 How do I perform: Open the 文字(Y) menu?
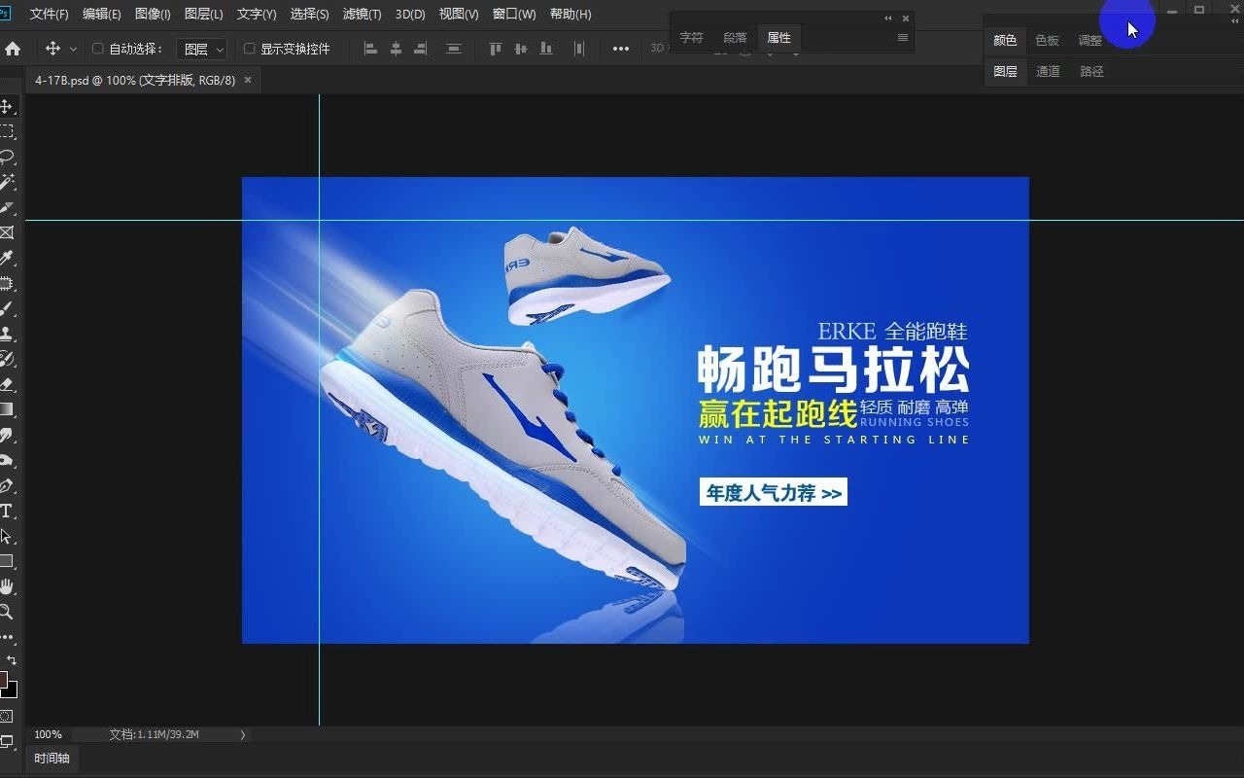click(x=257, y=15)
